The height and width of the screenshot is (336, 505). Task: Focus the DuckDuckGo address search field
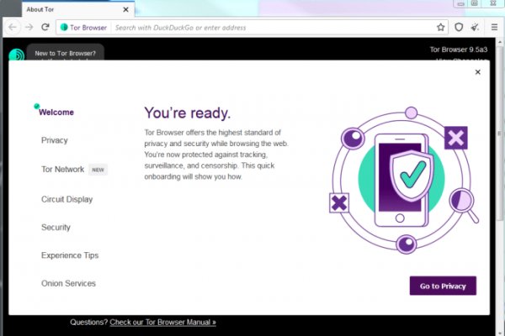point(269,27)
